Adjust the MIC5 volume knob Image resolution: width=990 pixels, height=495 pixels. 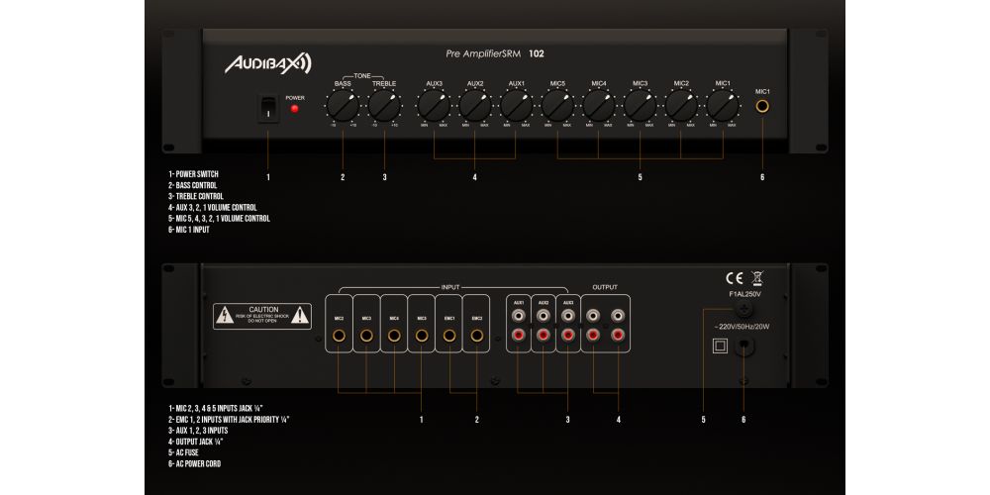pyautogui.click(x=557, y=106)
